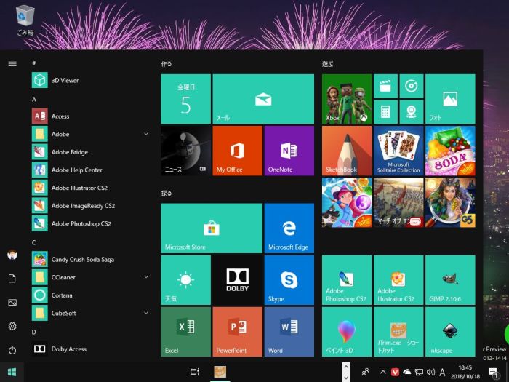Open the Dolby tile
509x382 pixels.
pyautogui.click(x=237, y=279)
